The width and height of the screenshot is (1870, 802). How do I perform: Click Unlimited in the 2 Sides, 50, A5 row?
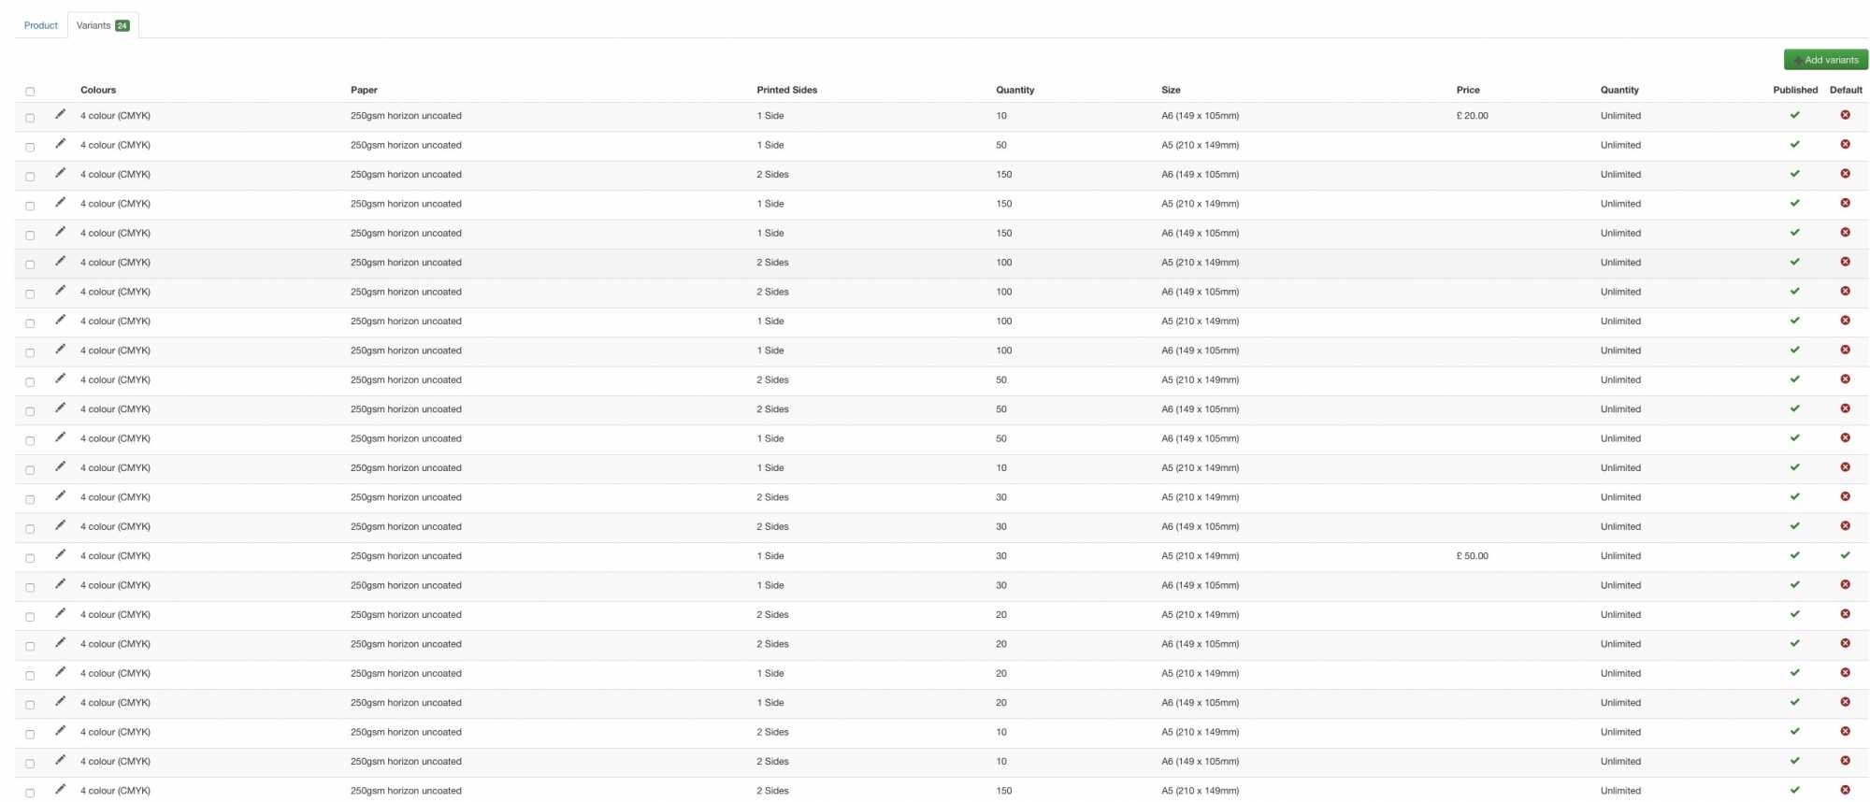coord(1620,380)
